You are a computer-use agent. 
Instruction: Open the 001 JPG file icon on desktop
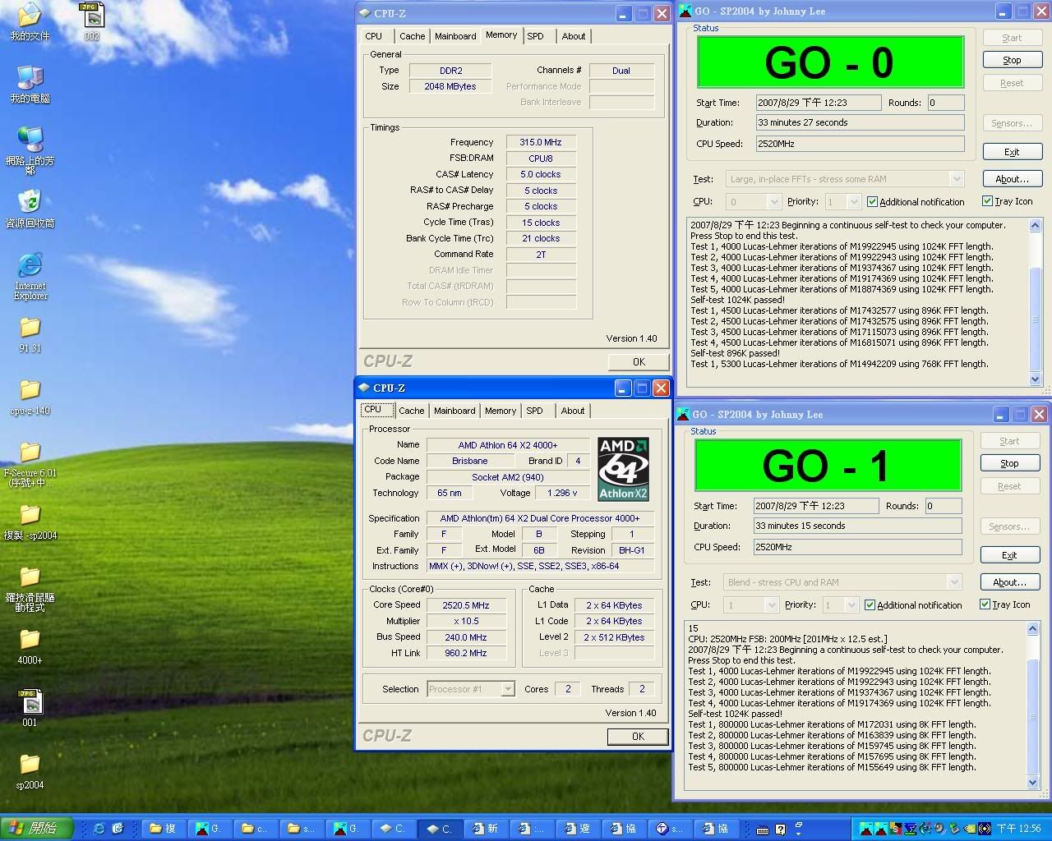pyautogui.click(x=30, y=709)
